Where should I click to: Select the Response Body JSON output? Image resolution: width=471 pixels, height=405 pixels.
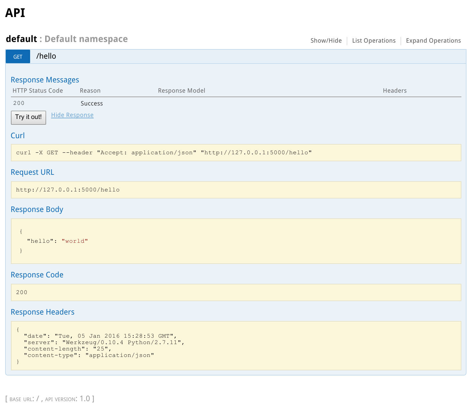pos(235,241)
